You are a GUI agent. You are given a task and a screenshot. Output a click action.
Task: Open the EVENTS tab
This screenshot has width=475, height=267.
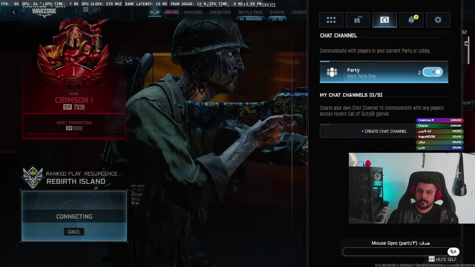click(x=277, y=12)
